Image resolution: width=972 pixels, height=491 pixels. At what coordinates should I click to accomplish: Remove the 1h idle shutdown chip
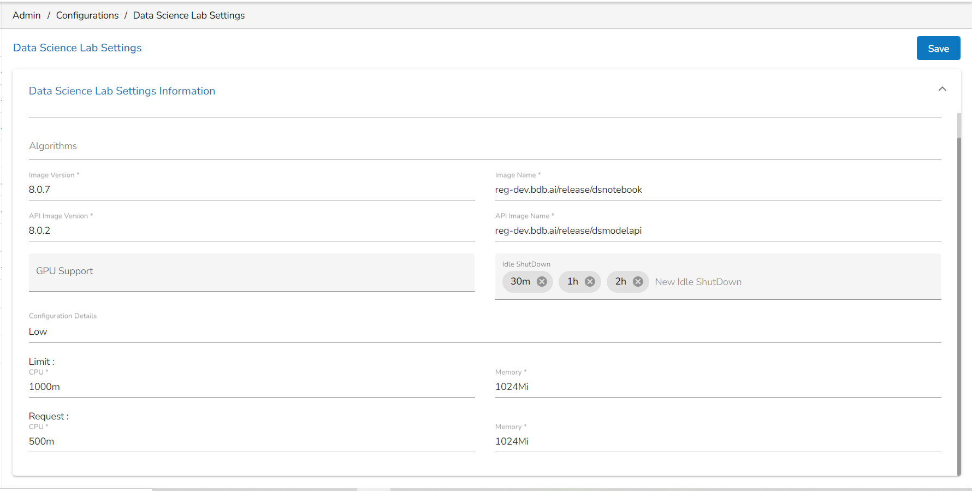point(590,281)
